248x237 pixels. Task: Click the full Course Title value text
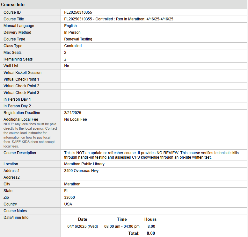119,19
